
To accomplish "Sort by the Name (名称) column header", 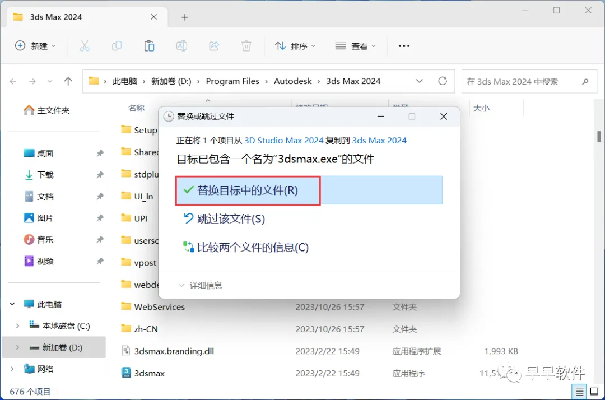I will [x=136, y=108].
